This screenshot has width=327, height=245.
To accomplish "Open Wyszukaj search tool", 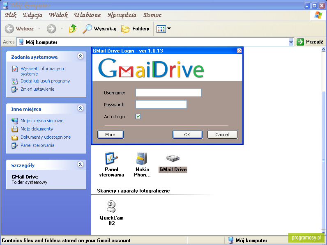I will pyautogui.click(x=99, y=29).
